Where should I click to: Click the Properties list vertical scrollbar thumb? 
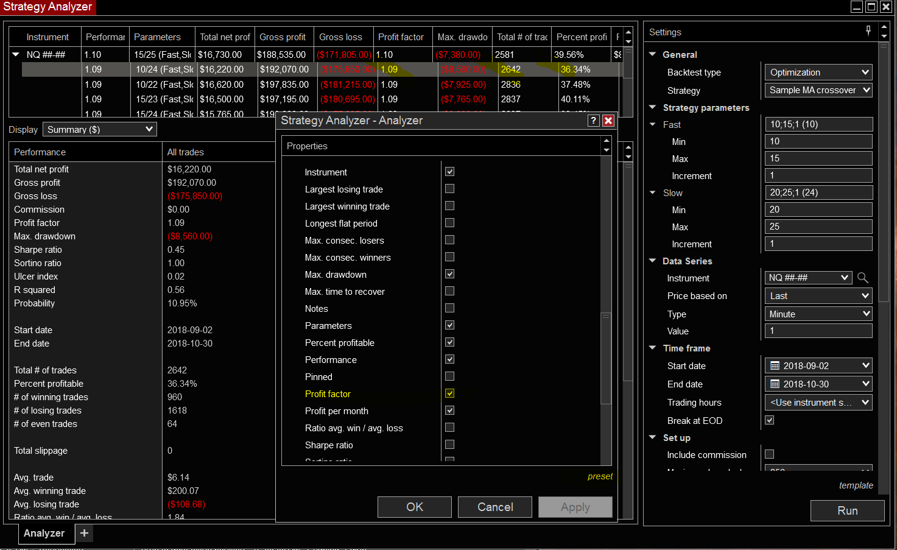[x=606, y=358]
